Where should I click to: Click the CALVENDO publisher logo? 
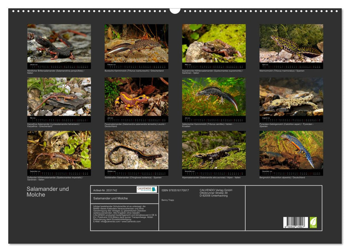coord(147,188)
